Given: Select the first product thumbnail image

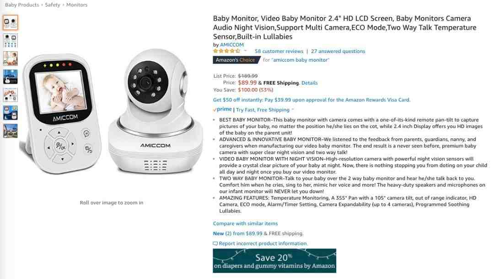Looking at the screenshot, I should (x=11, y=22).
